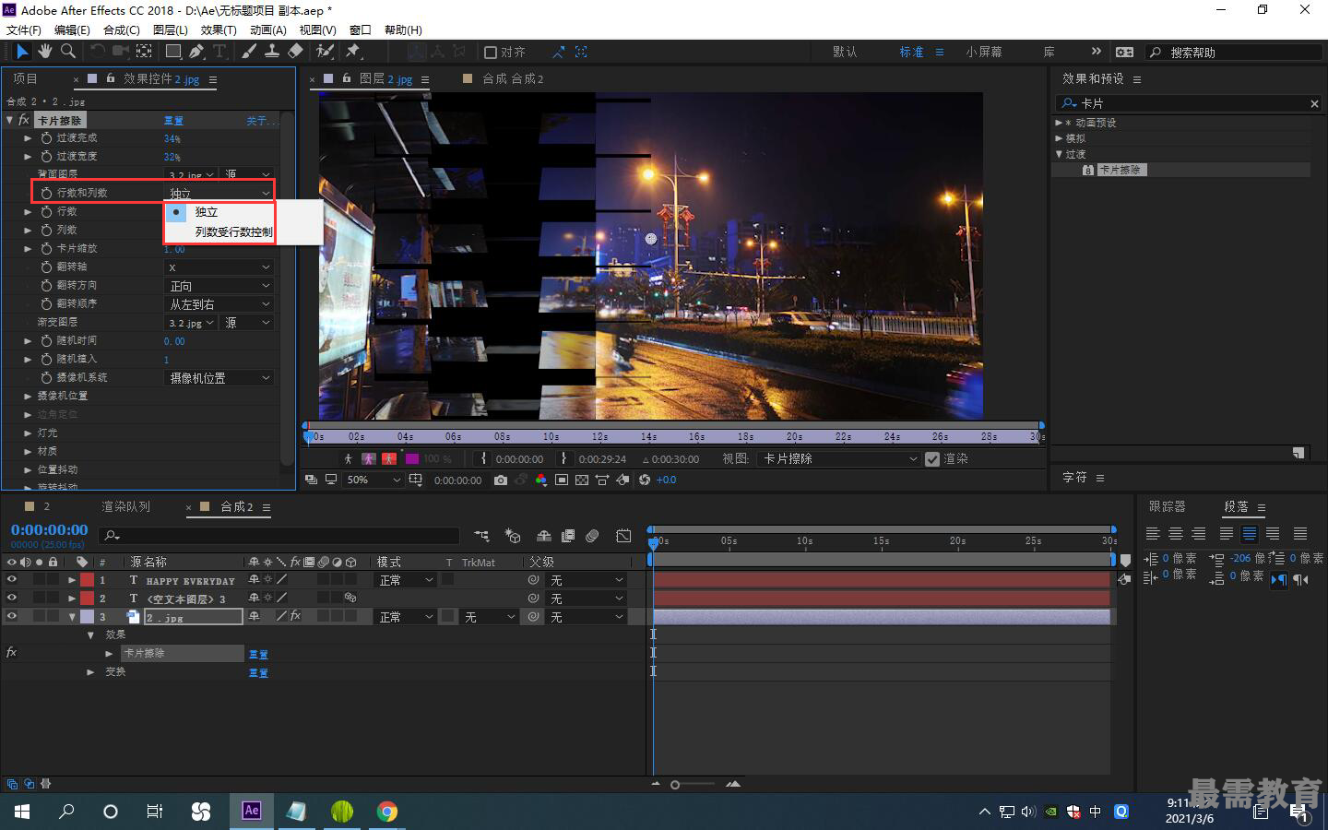
Task: Select the Eraser tool
Action: click(295, 52)
